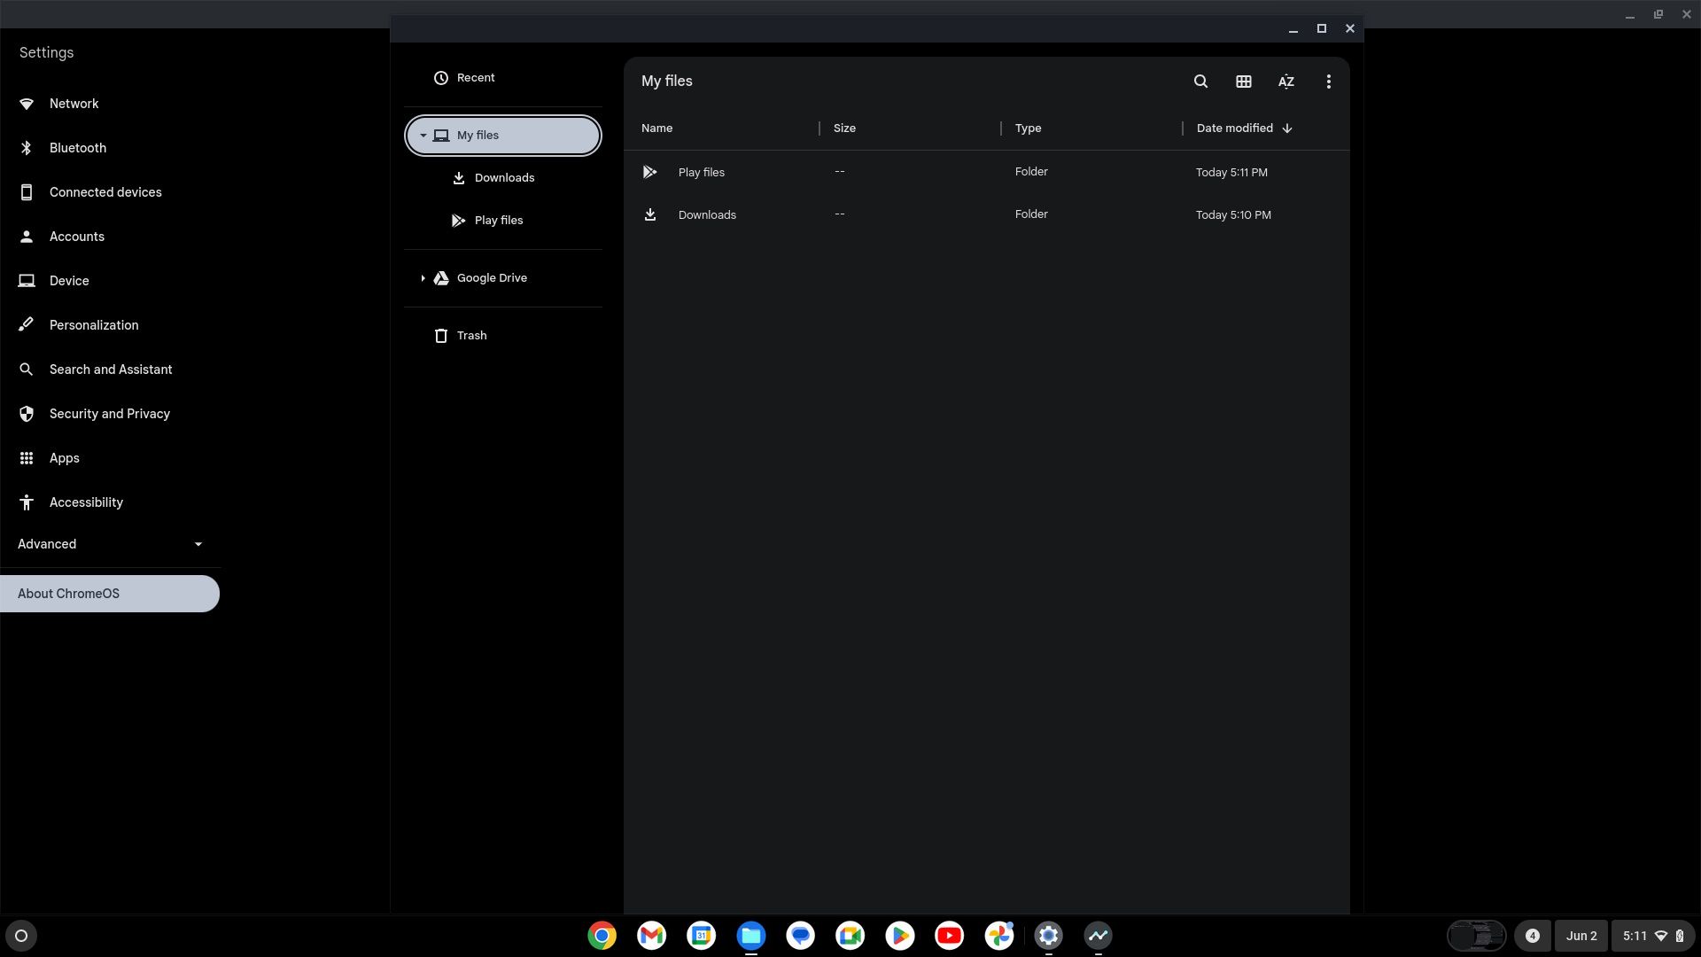Open Play files in Files sidebar
The height and width of the screenshot is (957, 1701).
(503, 221)
